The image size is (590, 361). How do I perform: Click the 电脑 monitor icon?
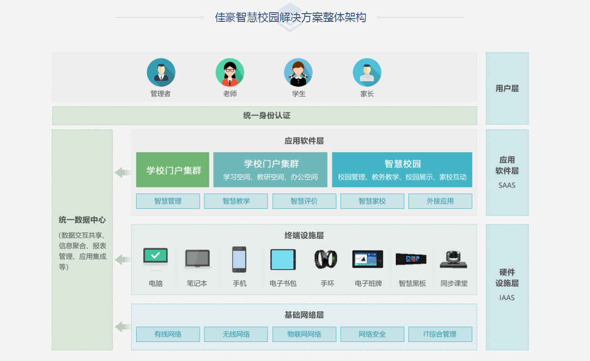155,259
